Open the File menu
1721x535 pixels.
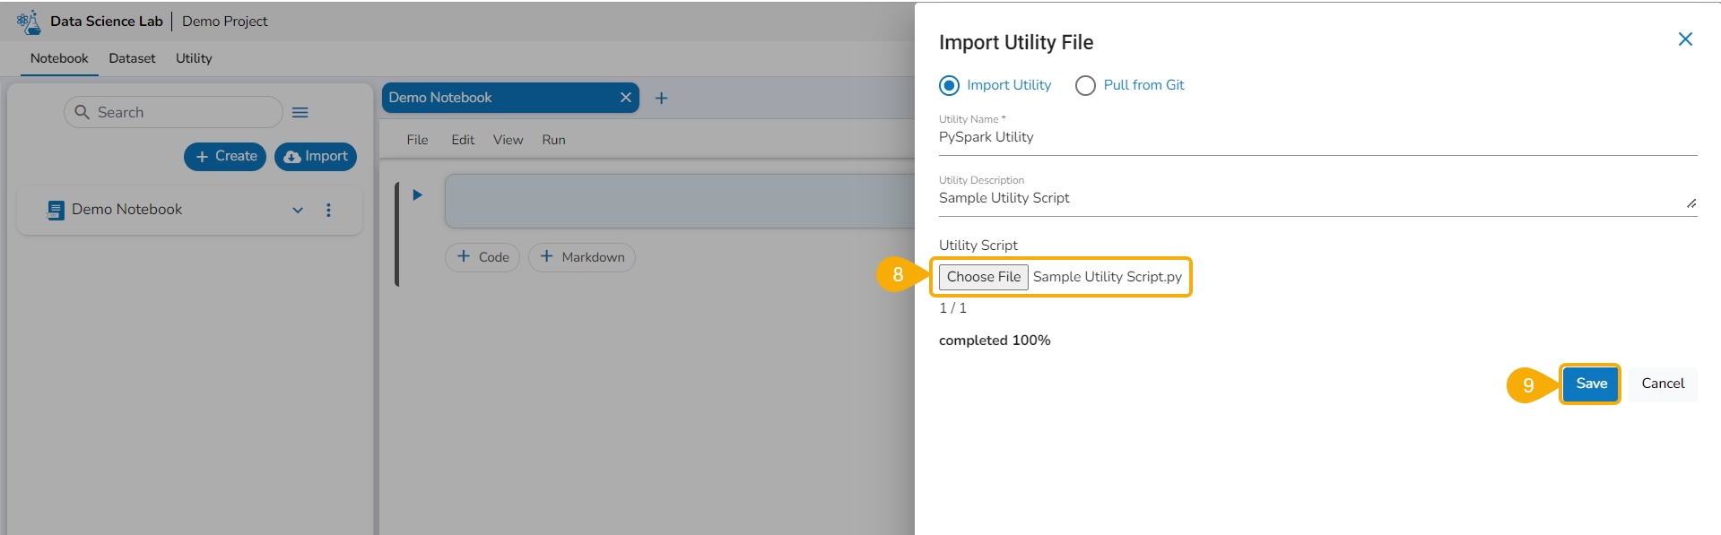[417, 140]
